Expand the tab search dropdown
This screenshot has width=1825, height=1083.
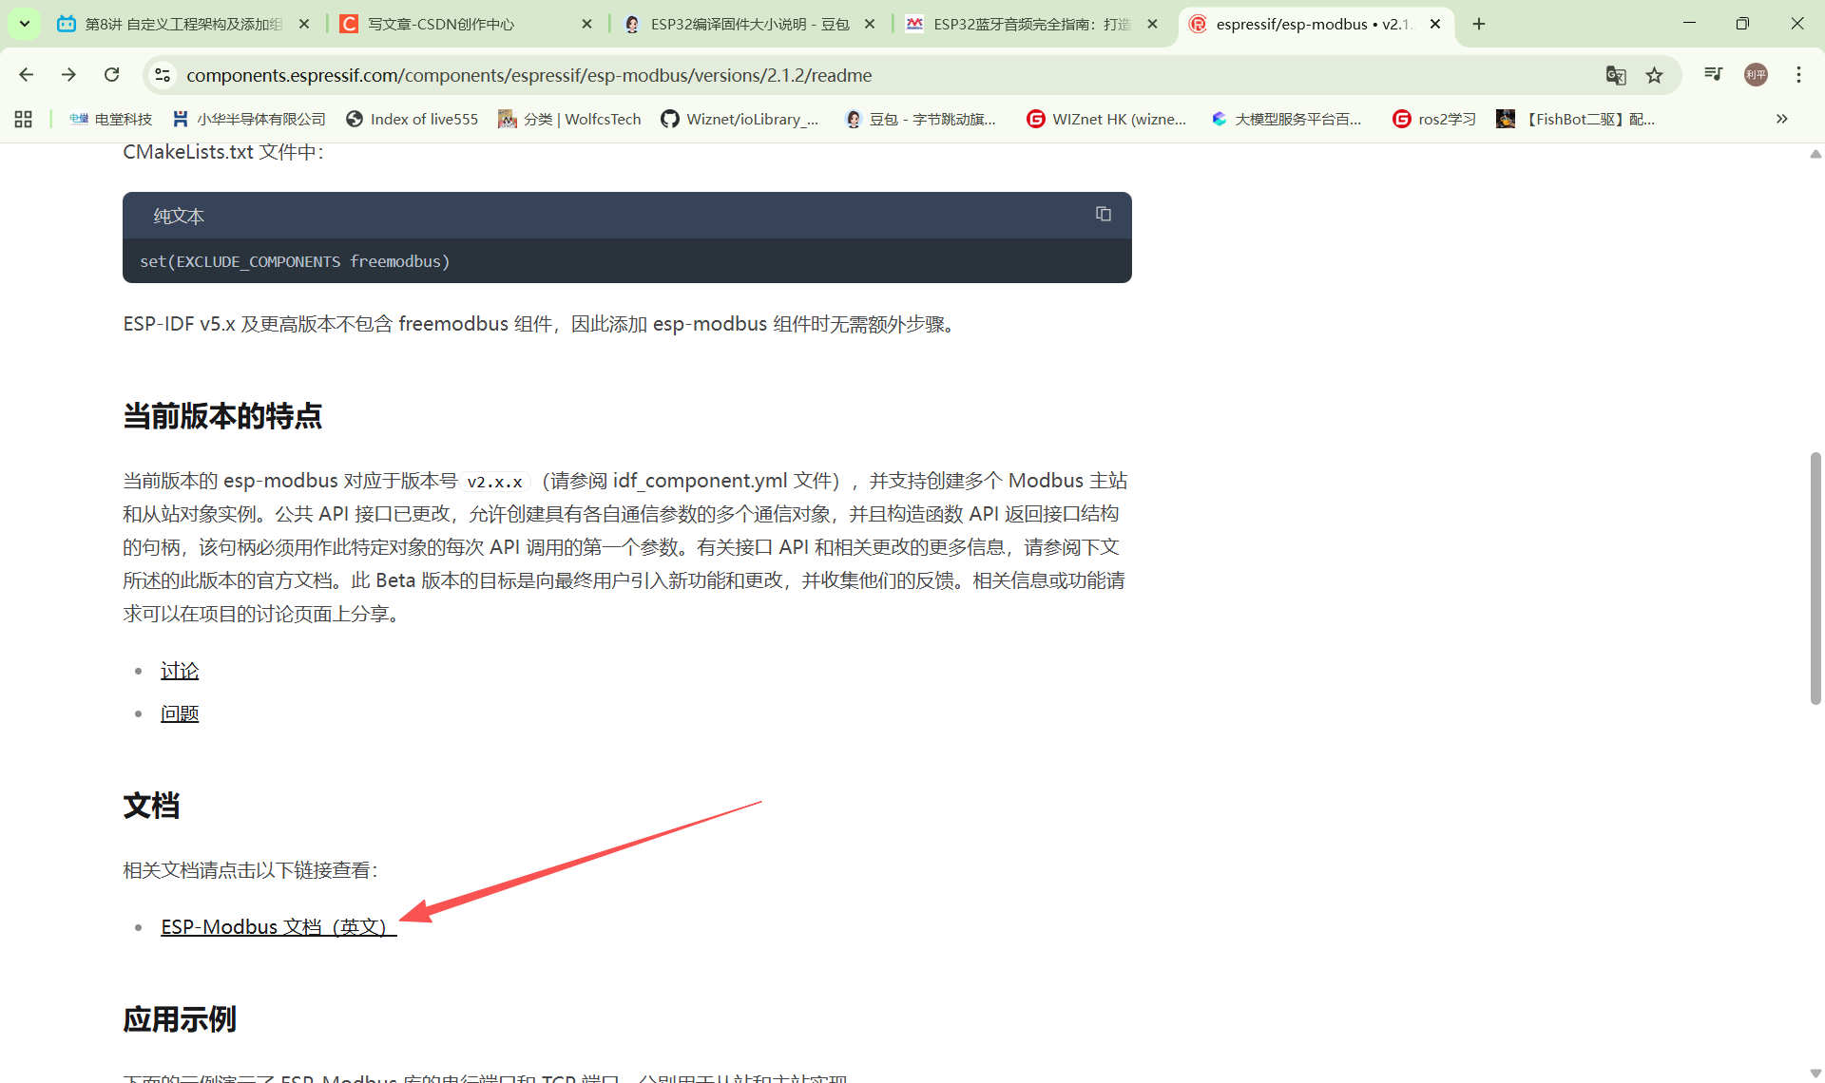pyautogui.click(x=24, y=24)
